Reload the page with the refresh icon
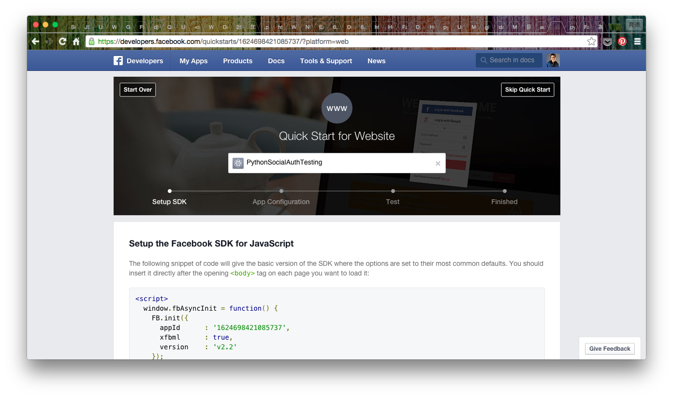Image resolution: width=673 pixels, height=398 pixels. click(x=62, y=41)
